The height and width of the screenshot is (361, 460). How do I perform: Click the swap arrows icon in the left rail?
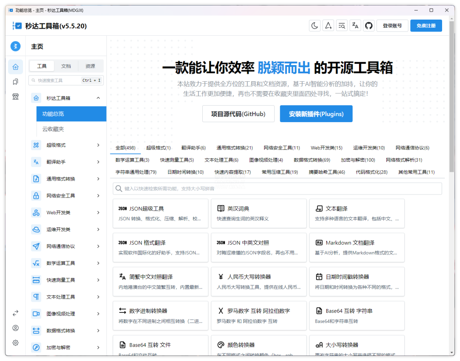point(16,313)
